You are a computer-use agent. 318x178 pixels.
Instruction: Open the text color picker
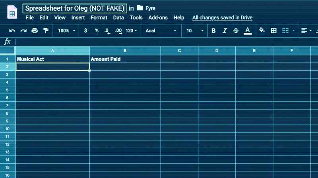click(x=247, y=31)
